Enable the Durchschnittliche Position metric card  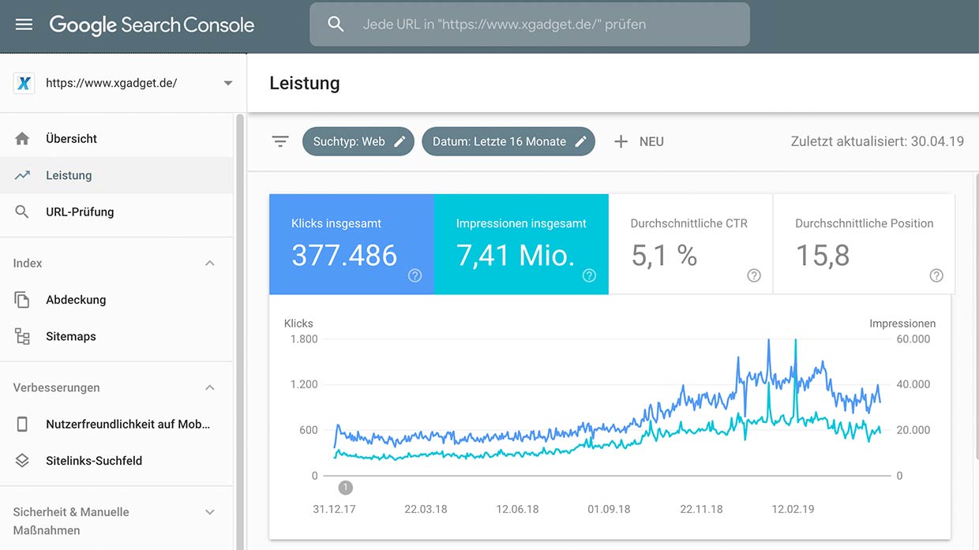(x=864, y=245)
